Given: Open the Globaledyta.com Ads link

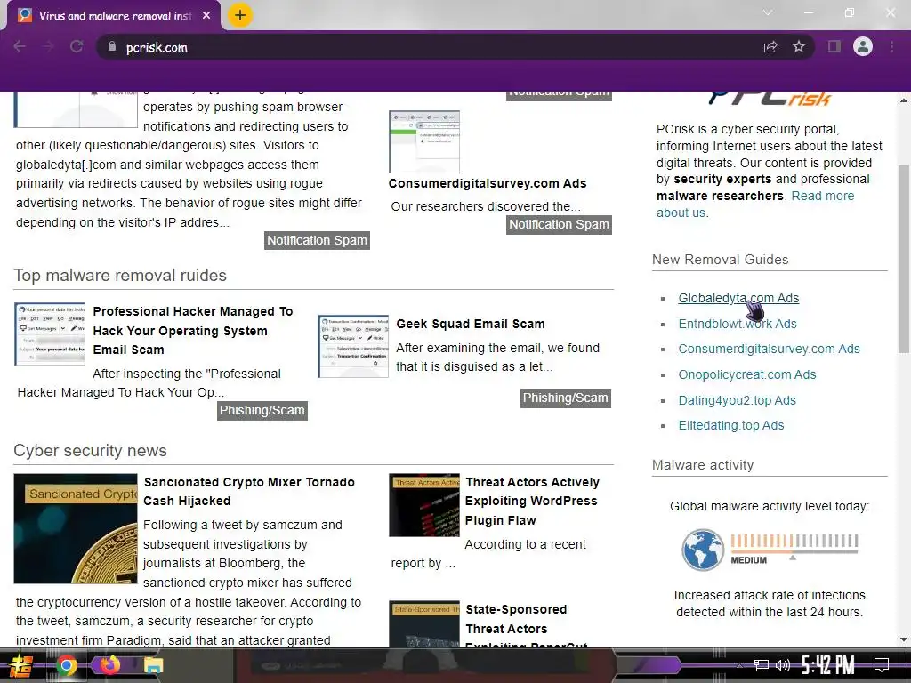Looking at the screenshot, I should tap(738, 298).
